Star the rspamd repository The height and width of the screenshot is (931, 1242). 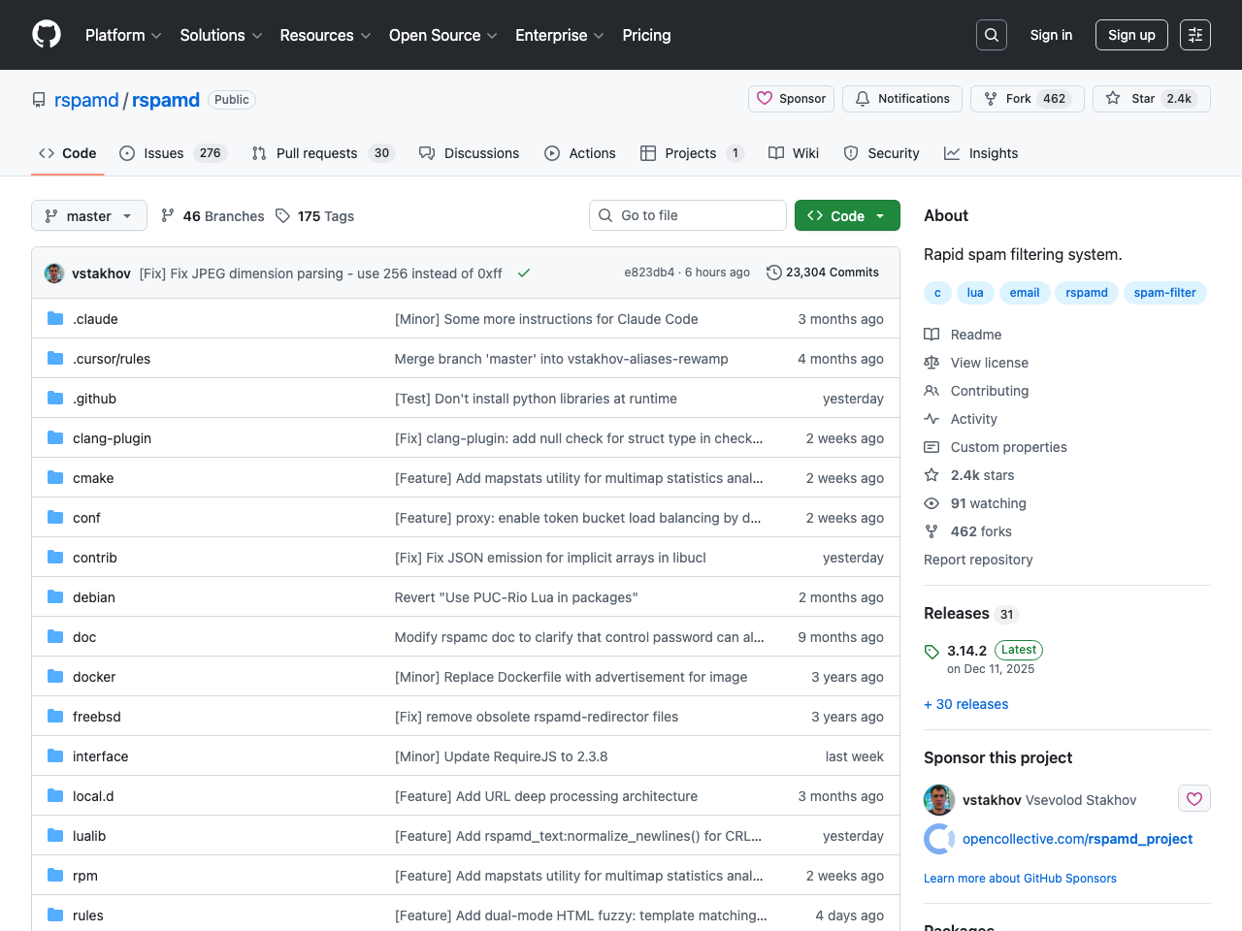(x=1151, y=99)
